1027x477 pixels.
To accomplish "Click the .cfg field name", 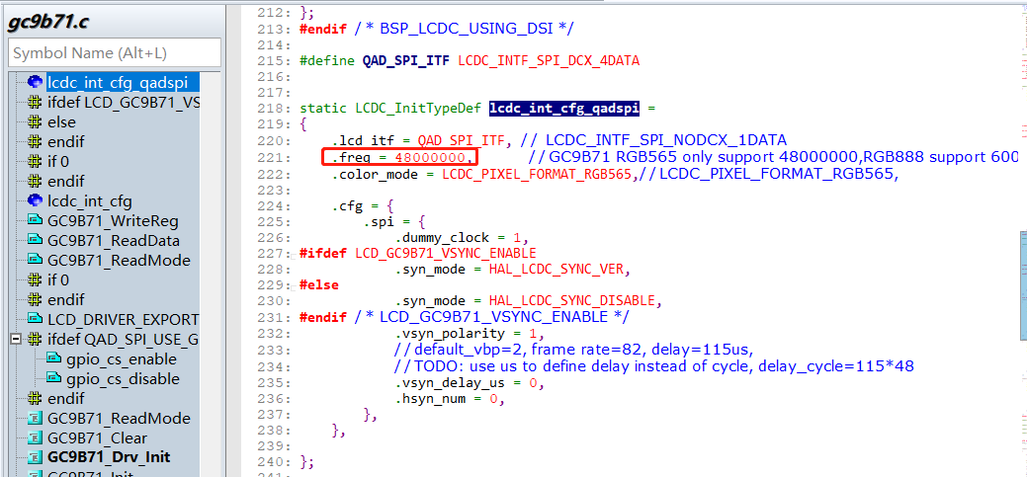I will [x=347, y=205].
